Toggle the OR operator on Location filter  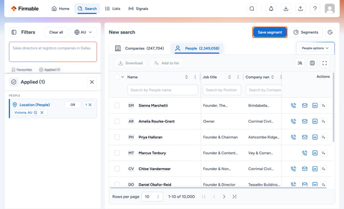[x=73, y=105]
